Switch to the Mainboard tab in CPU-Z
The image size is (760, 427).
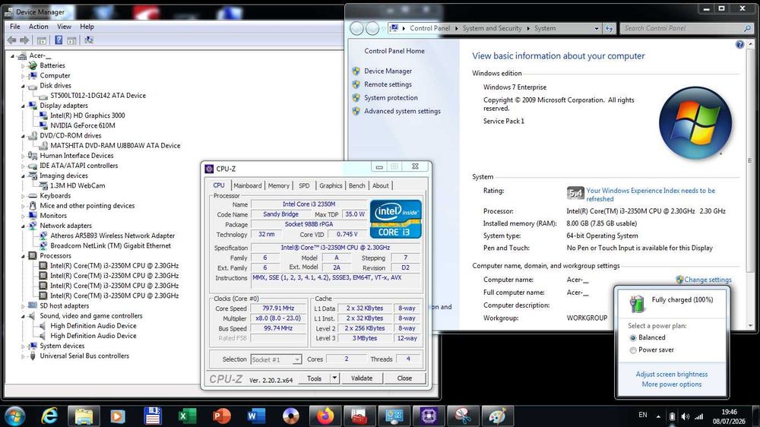pyautogui.click(x=247, y=185)
